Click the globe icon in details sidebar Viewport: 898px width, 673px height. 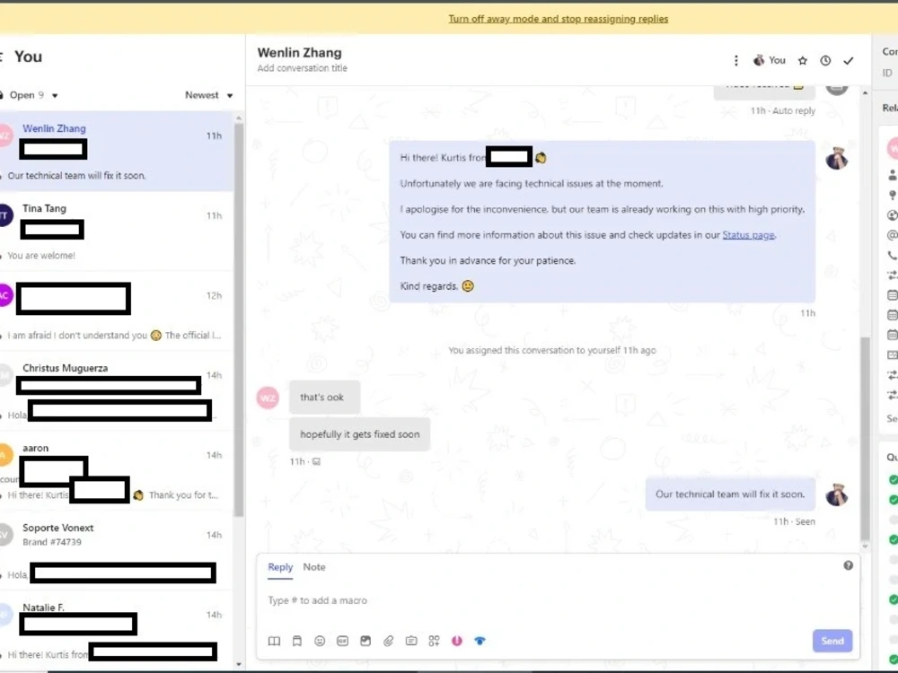point(893,215)
